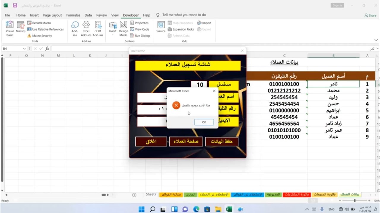Click the Excel taskbar icon
This screenshot has width=380, height=213.
(229, 209)
